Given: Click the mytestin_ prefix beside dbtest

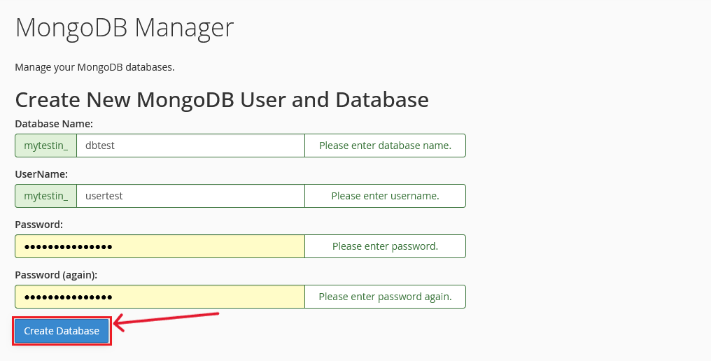Looking at the screenshot, I should click(45, 146).
